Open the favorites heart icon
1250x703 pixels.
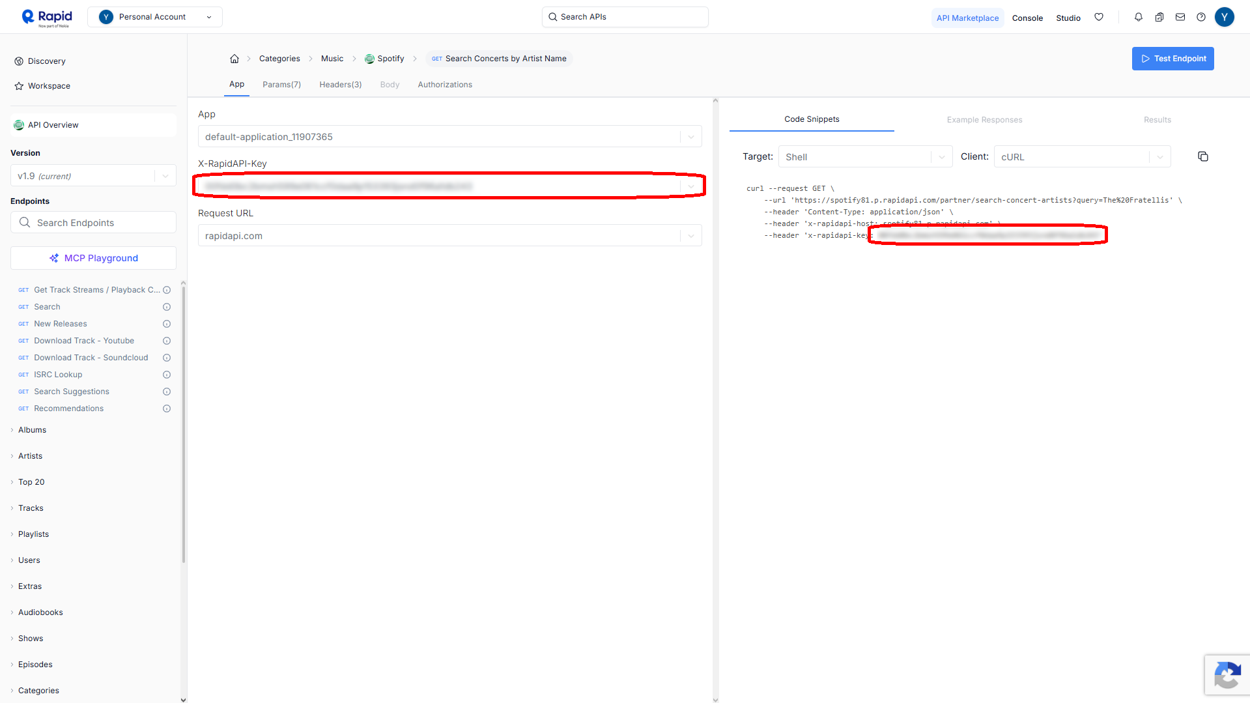[x=1099, y=17]
